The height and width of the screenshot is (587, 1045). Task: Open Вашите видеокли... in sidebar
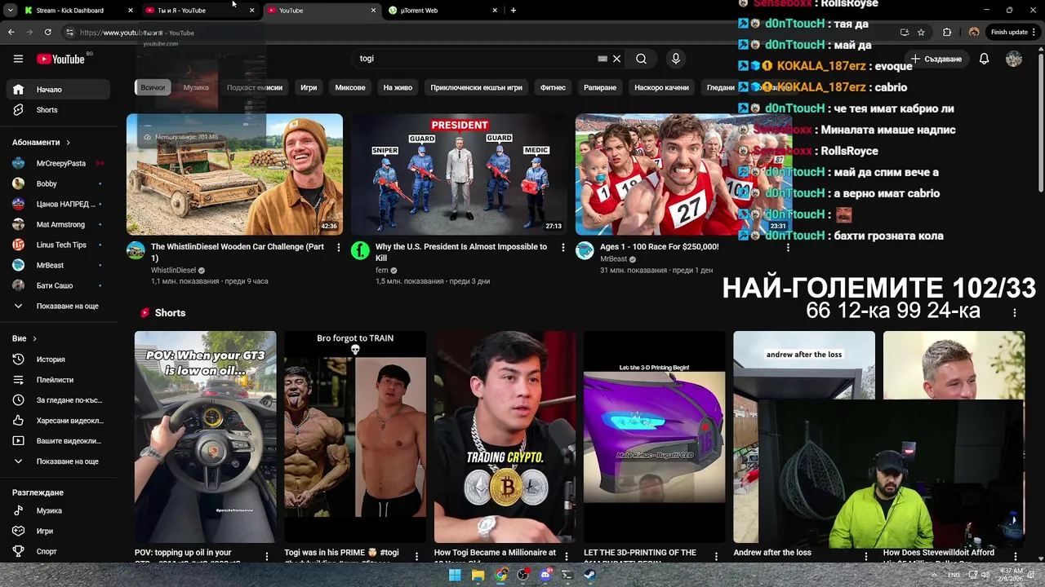57,441
